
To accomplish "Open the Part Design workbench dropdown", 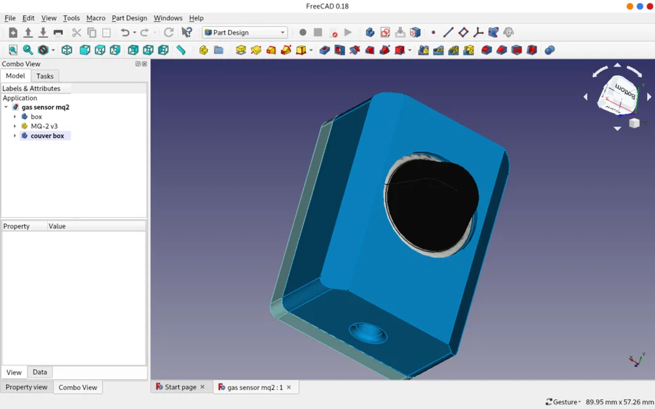I will point(245,33).
